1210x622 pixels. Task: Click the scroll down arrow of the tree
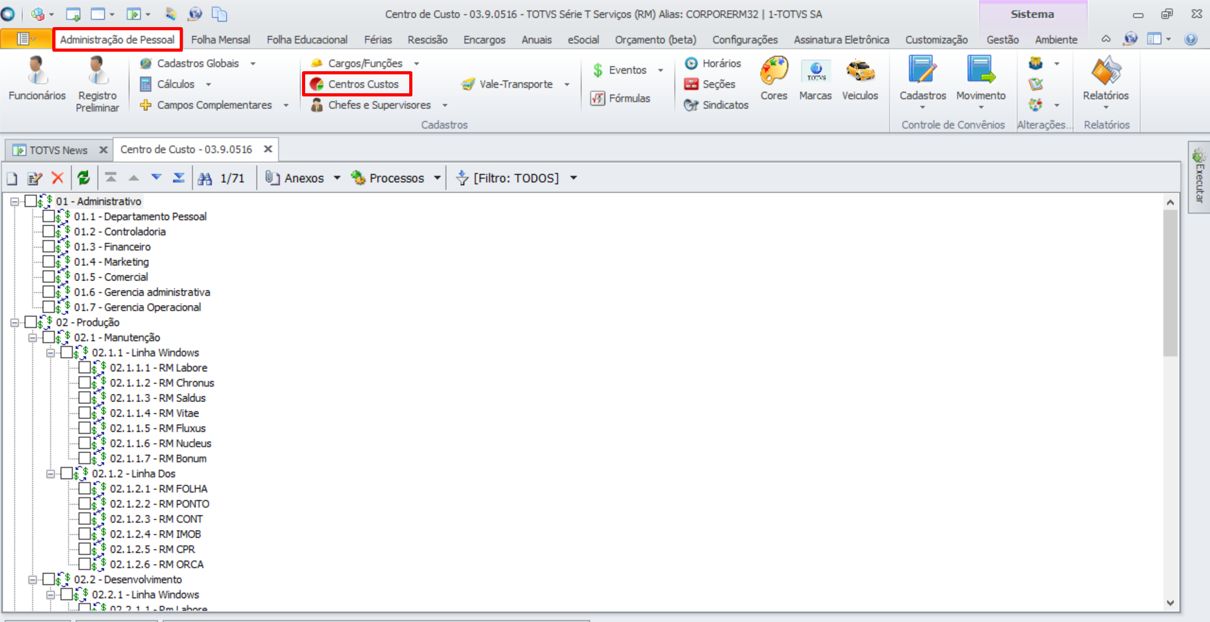pyautogui.click(x=1170, y=602)
